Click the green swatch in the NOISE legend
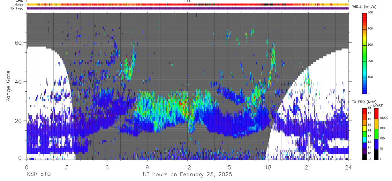 pyautogui.click(x=376, y=134)
